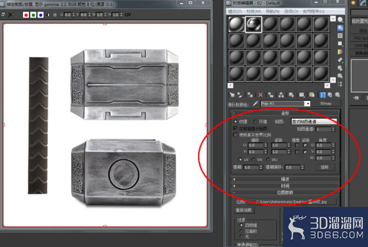Enable the V row mirror checkbox
The width and height of the screenshot is (368, 247).
[297, 151]
